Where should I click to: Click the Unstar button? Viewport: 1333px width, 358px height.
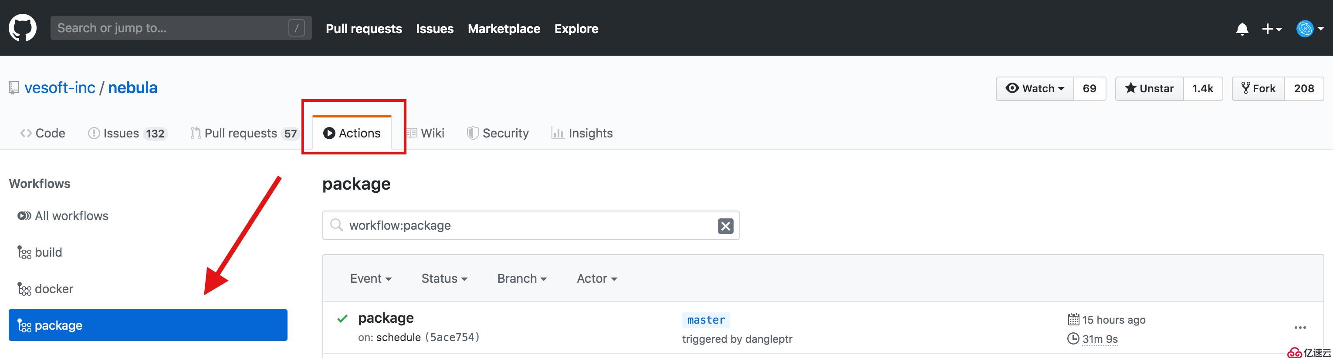(x=1149, y=88)
